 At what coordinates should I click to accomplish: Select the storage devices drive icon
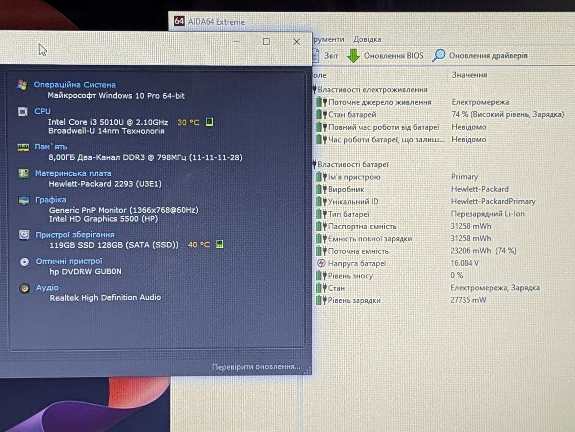(24, 235)
